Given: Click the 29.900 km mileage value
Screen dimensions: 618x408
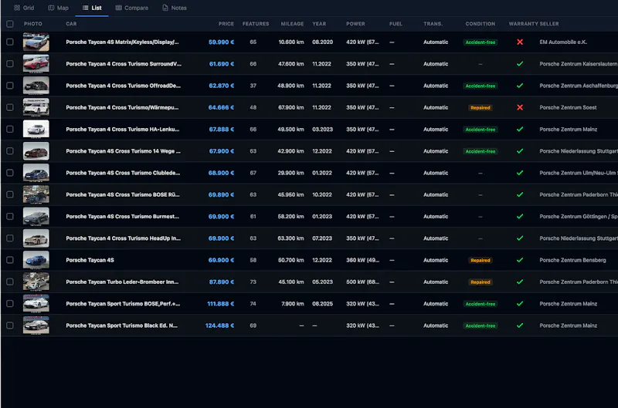Looking at the screenshot, I should (x=291, y=173).
